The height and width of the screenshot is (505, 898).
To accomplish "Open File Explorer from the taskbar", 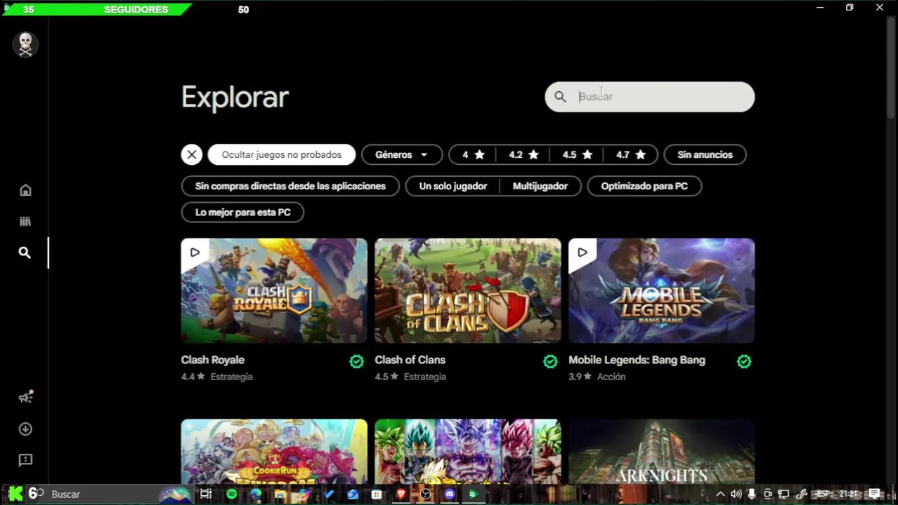I will coord(280,494).
